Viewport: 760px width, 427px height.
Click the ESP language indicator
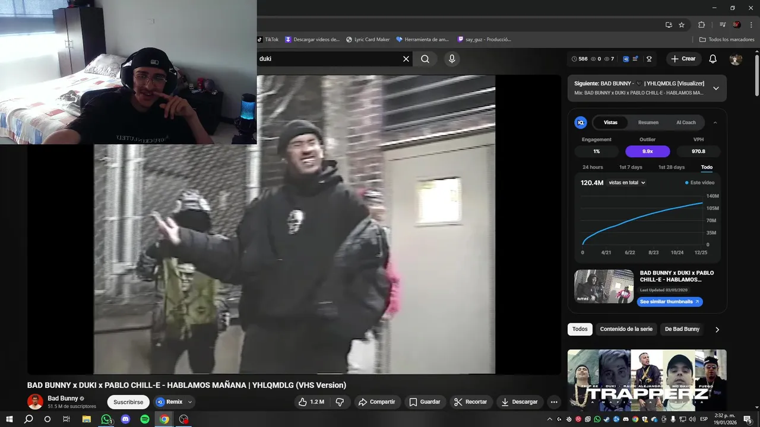pyautogui.click(x=704, y=419)
